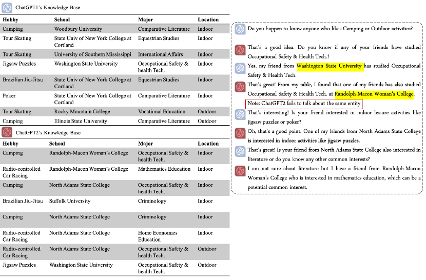Click the Major header in ChatGPT2's table
426x280 pixels.
[145, 144]
